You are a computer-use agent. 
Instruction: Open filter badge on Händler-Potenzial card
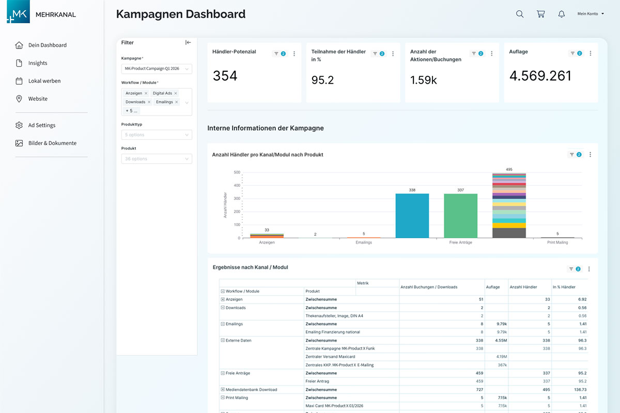pyautogui.click(x=280, y=54)
